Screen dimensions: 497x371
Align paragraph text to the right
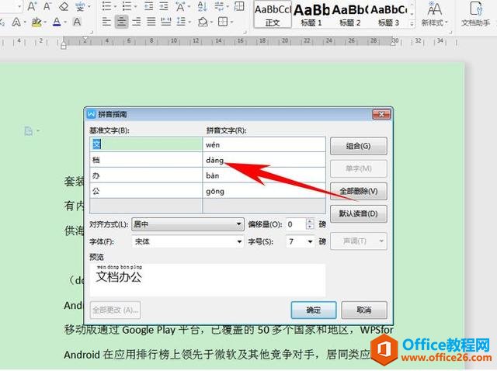pos(137,22)
